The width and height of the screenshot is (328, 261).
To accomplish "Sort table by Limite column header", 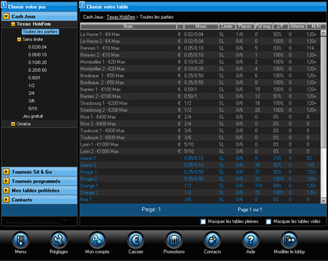I will 227,27.
